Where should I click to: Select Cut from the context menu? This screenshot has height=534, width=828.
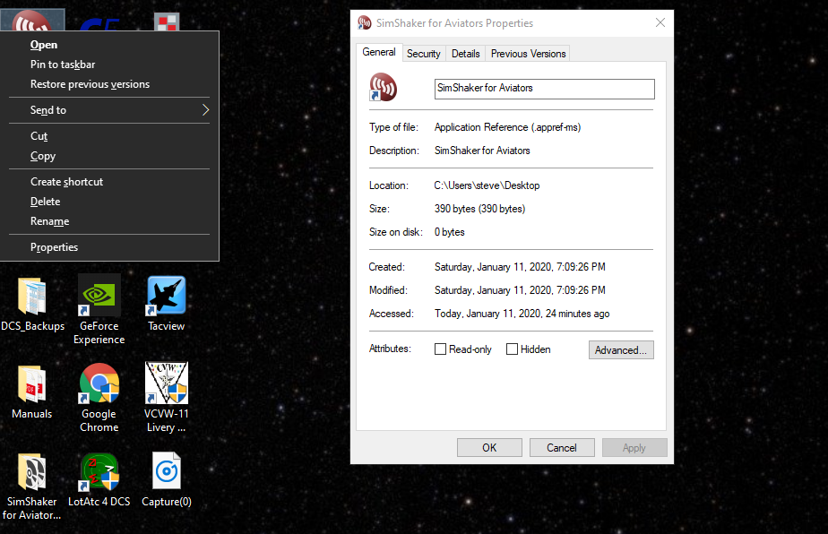(x=109, y=136)
